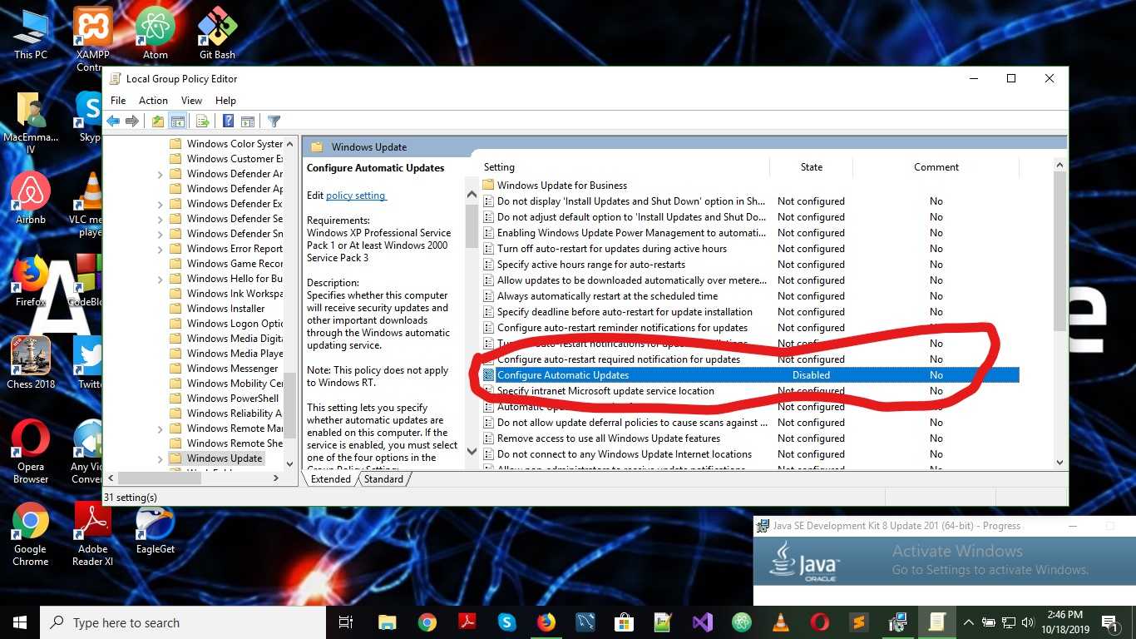Open Microsoft Store taskbar icon
1136x639 pixels.
coord(624,622)
